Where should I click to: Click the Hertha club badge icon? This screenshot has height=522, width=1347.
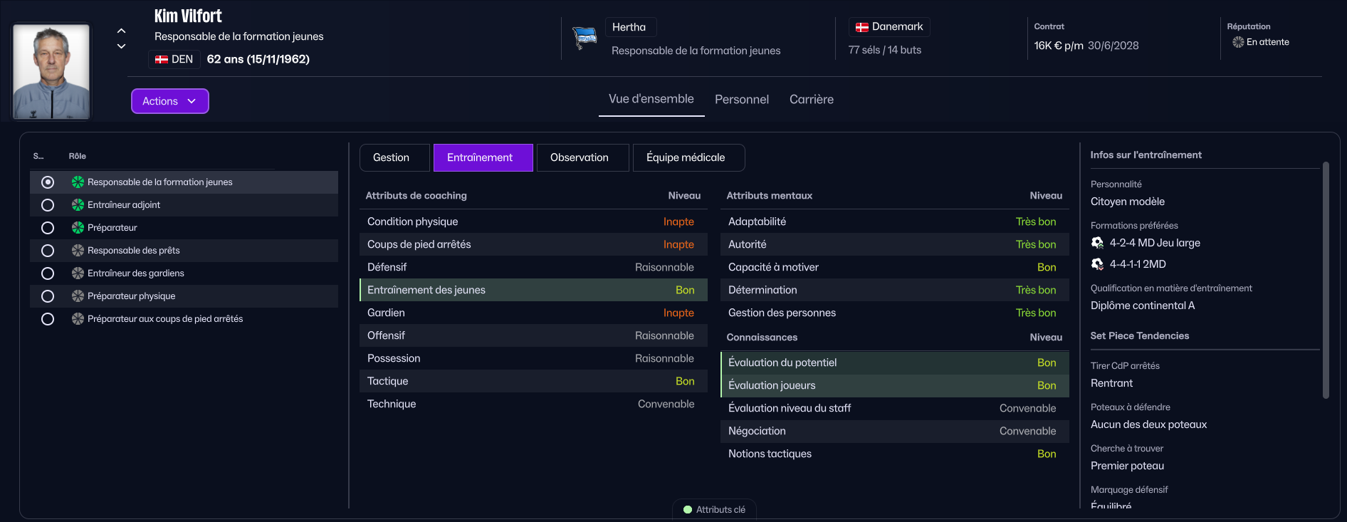pyautogui.click(x=585, y=37)
